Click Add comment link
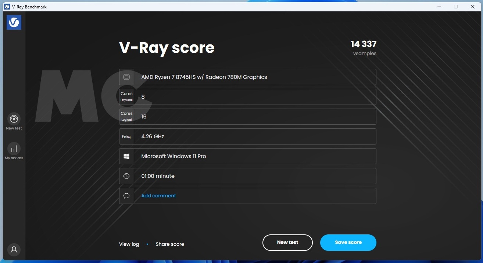This screenshot has height=263, width=483. [x=158, y=196]
